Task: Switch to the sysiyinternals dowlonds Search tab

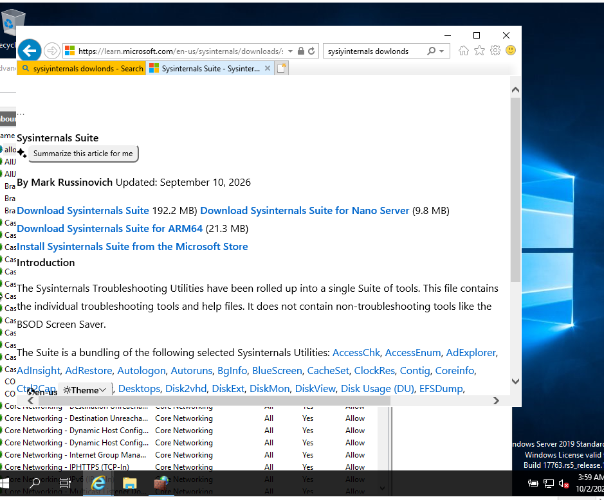Action: (x=82, y=69)
